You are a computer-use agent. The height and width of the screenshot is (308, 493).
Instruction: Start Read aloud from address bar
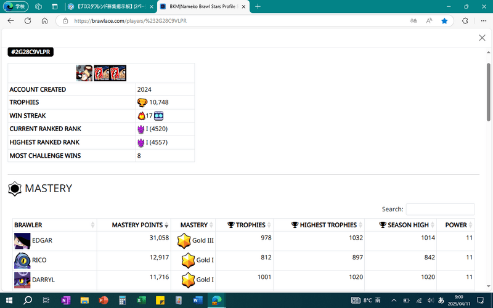[x=429, y=21]
